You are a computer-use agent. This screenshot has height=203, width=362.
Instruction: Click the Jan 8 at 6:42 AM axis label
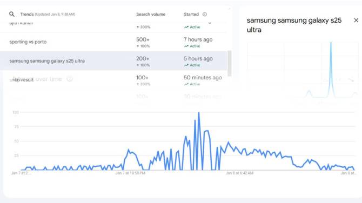[x=239, y=173]
